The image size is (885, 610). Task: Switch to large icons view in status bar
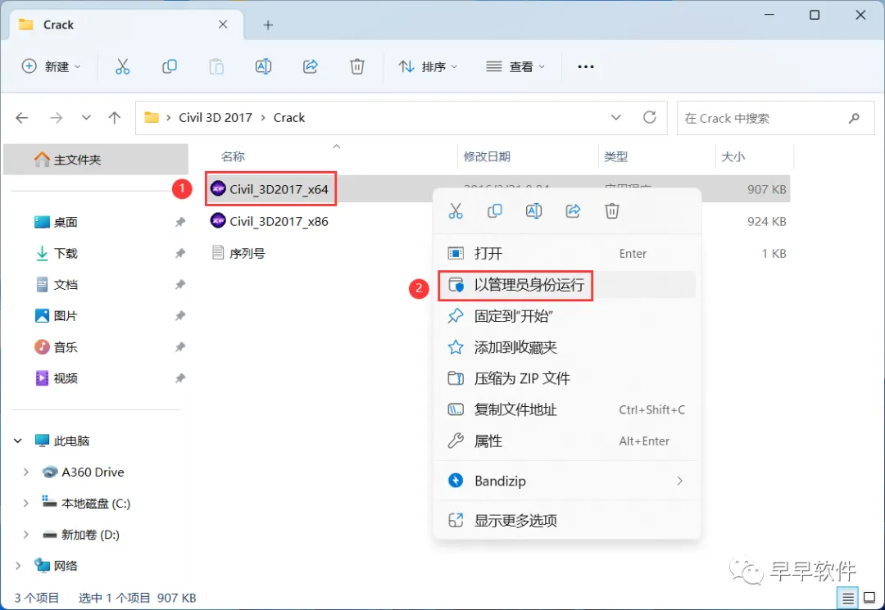point(869,599)
